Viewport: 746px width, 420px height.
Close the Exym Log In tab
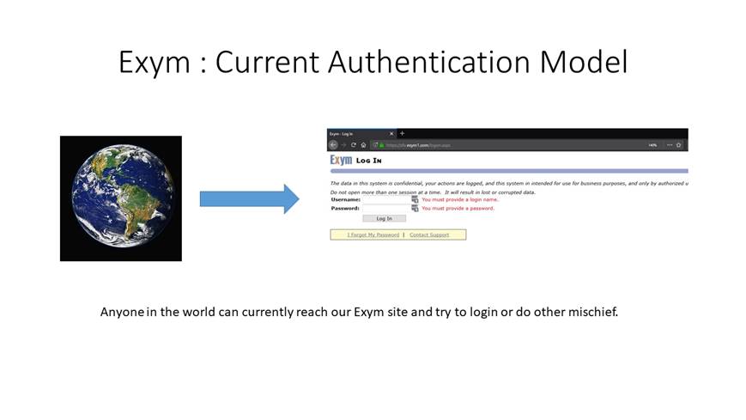coord(391,134)
